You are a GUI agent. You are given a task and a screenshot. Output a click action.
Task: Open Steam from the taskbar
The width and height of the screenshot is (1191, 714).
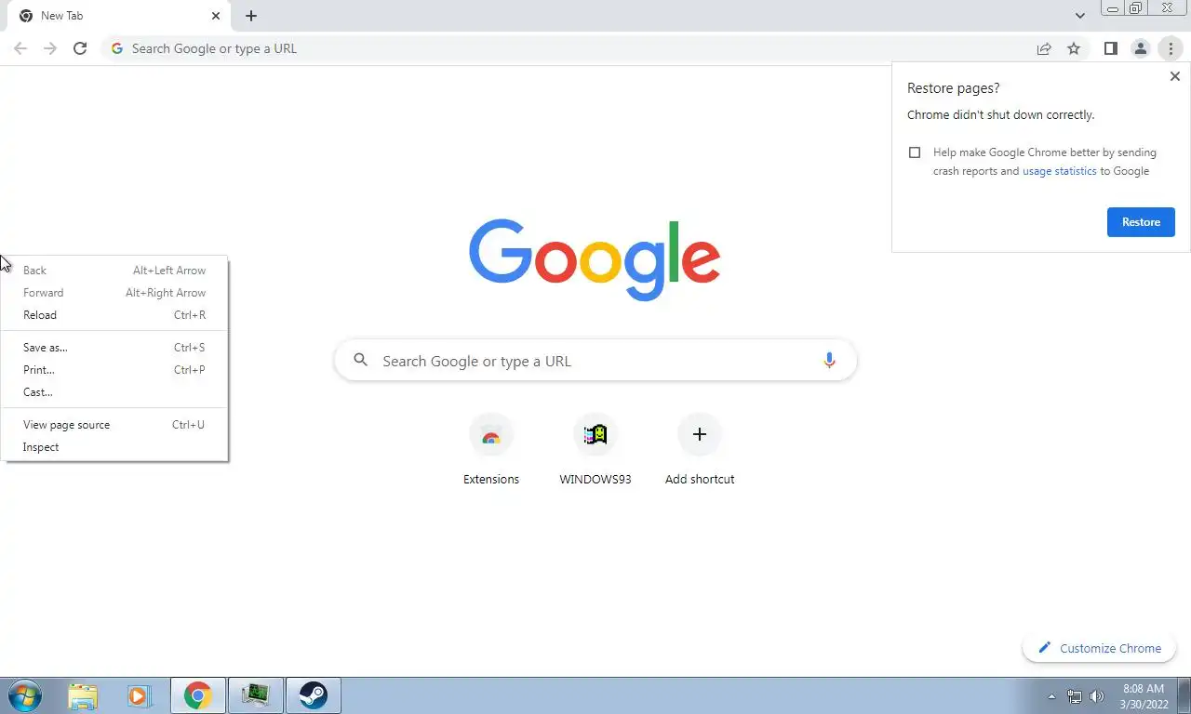313,695
